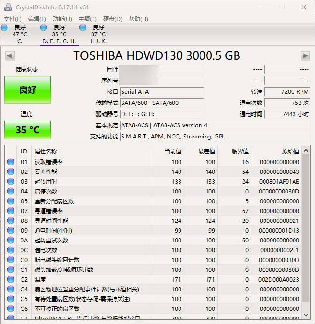Select raw value 000801AF01AE
The width and height of the screenshot is (315, 324).
pos(279,182)
